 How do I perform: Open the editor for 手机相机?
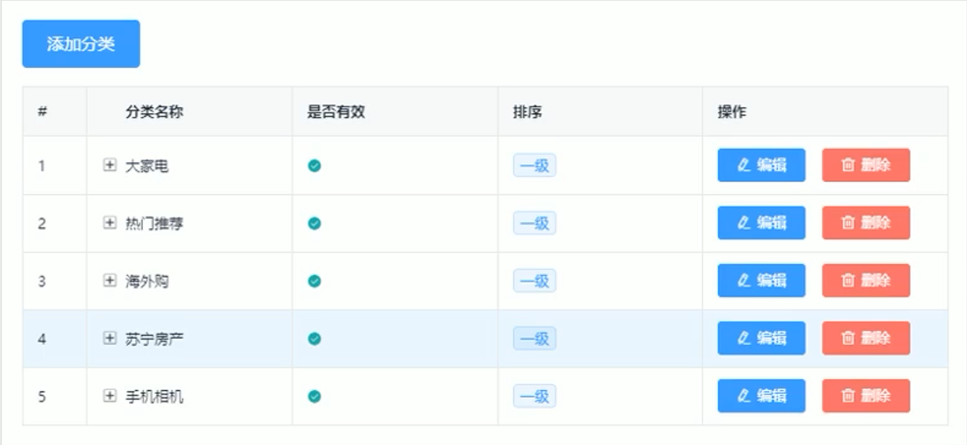(761, 396)
